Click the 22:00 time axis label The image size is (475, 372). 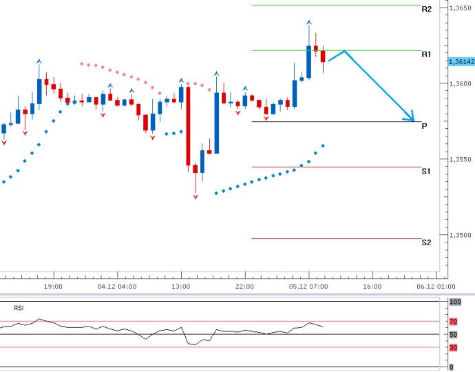click(244, 287)
